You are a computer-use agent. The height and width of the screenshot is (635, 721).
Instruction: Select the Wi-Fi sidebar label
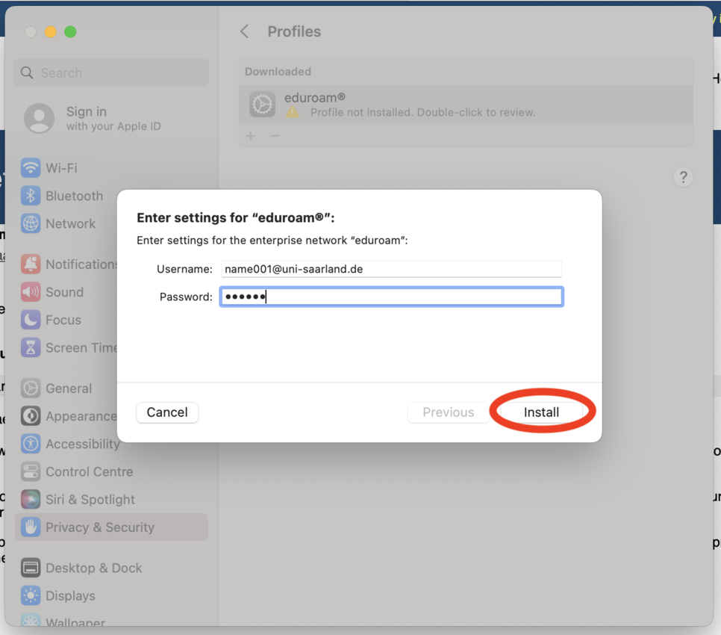[x=62, y=168]
